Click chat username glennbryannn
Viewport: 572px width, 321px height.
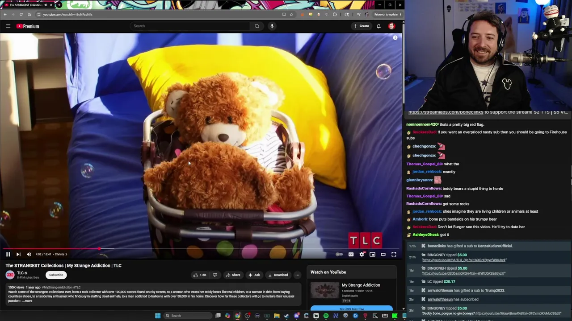[x=419, y=180]
